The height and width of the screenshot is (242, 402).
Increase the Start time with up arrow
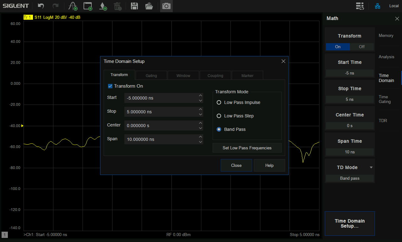click(x=200, y=95)
